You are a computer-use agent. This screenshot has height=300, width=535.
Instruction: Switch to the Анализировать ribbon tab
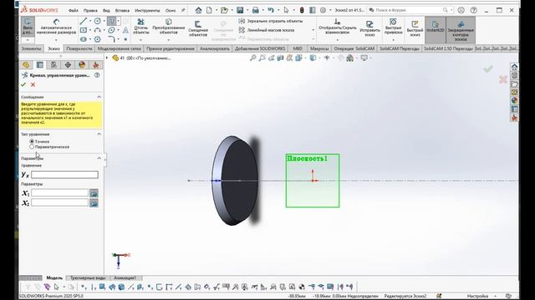point(215,48)
